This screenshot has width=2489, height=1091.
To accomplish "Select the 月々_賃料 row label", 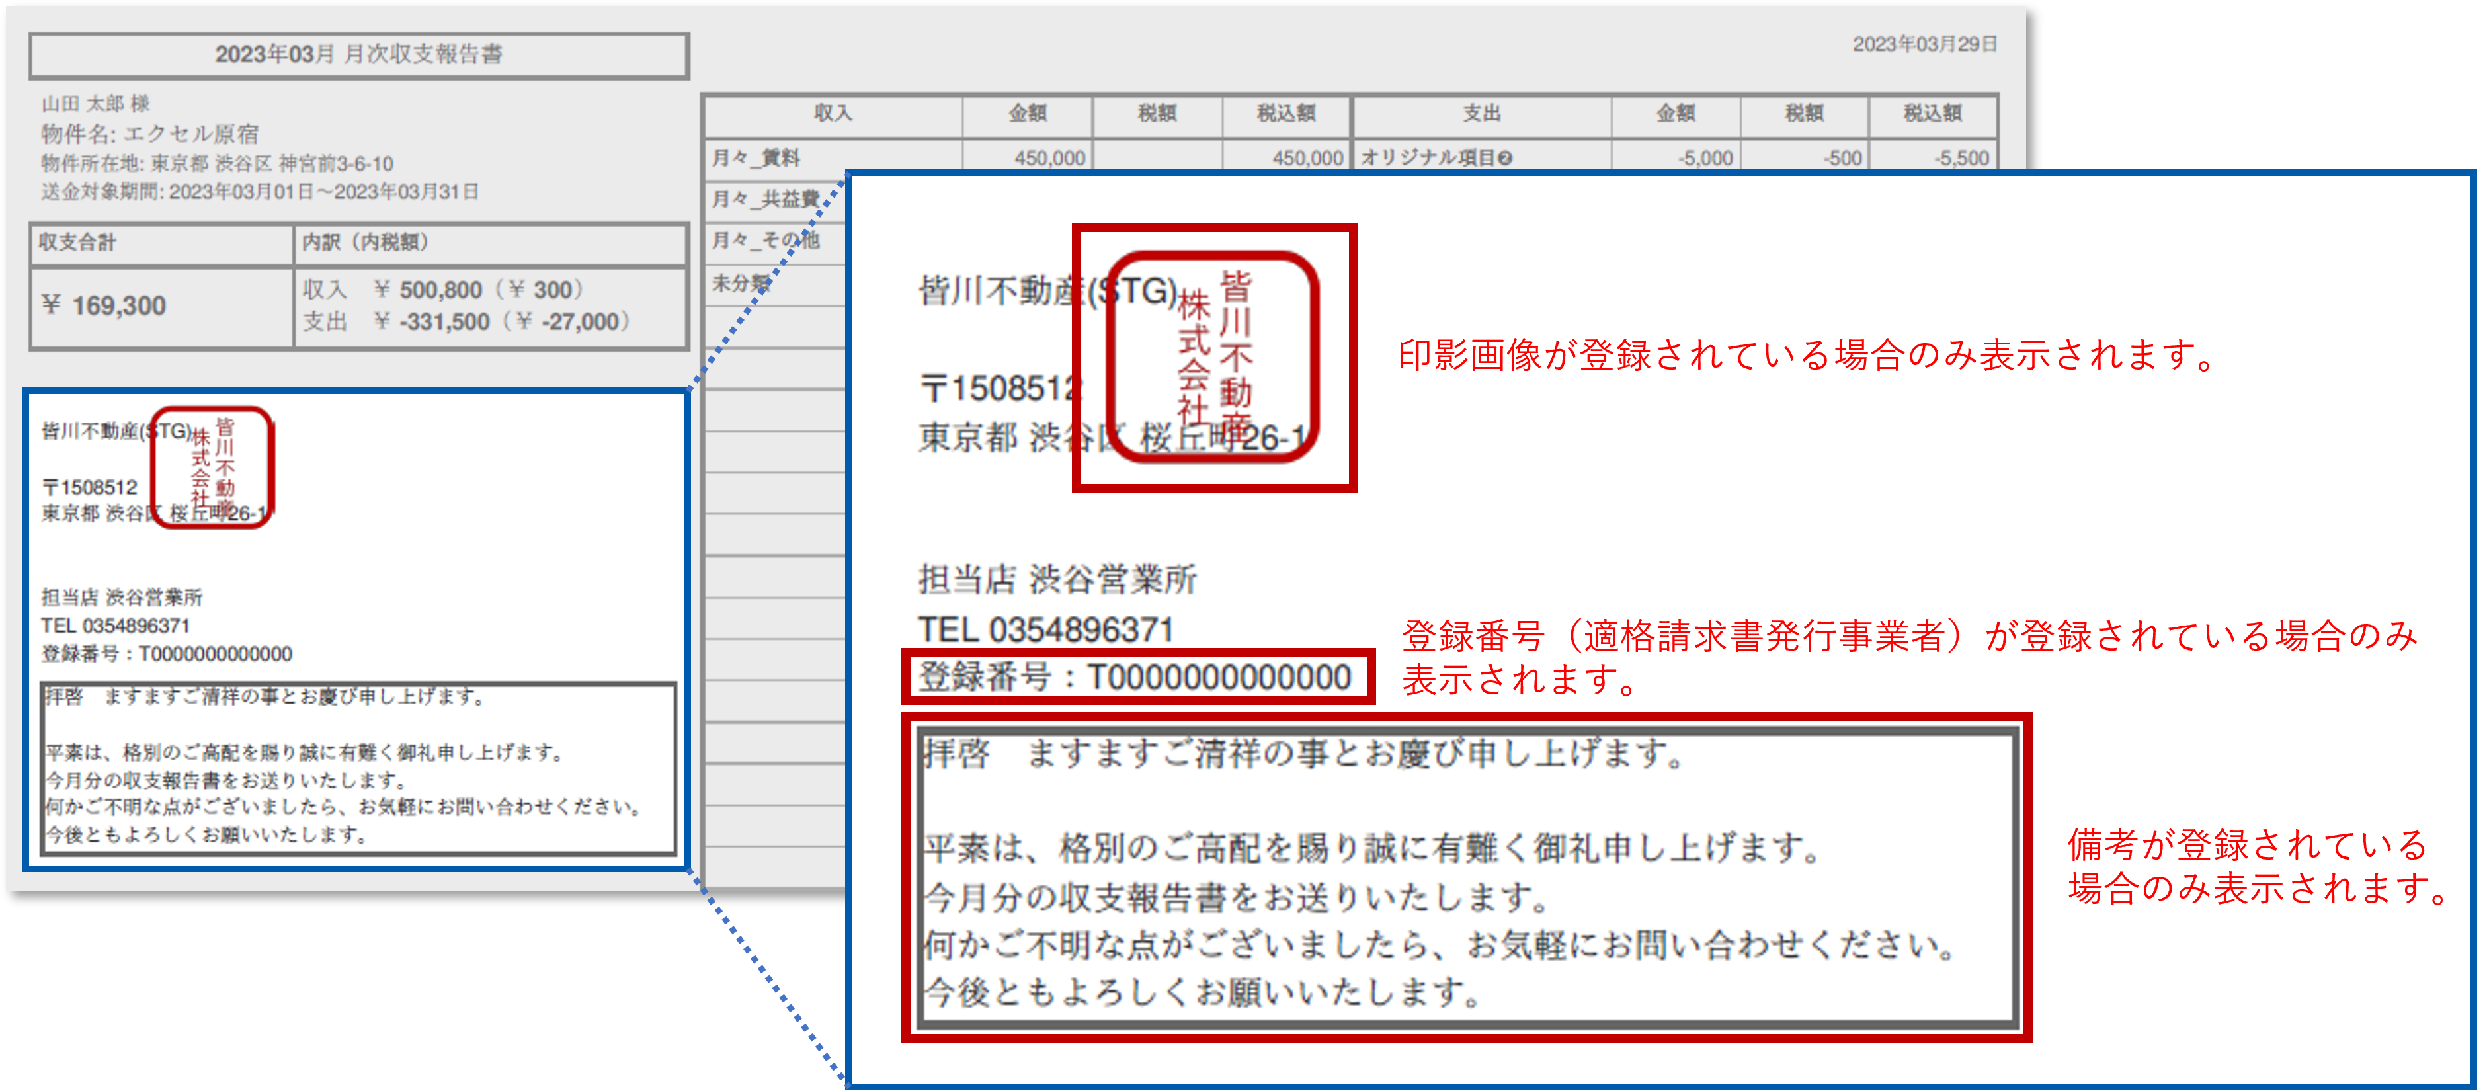I will pos(756,159).
